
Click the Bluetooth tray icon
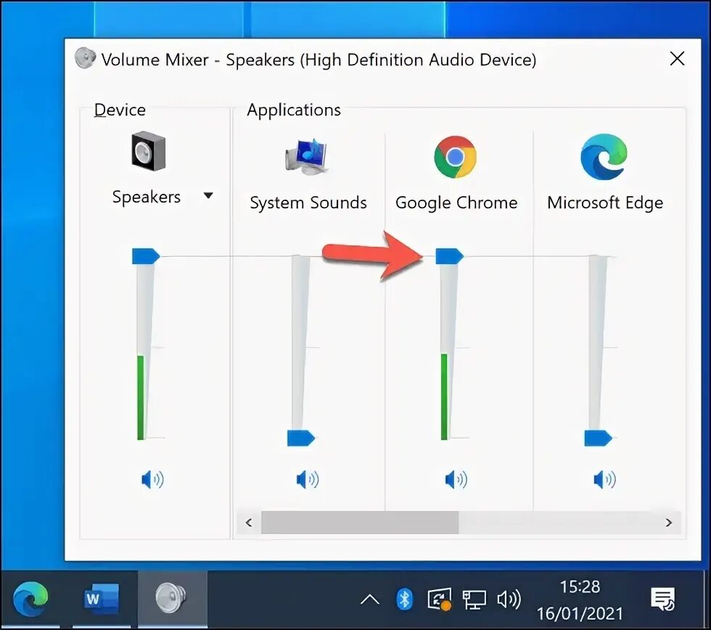(x=404, y=600)
